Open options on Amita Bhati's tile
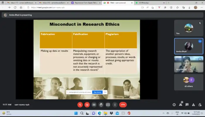This screenshot has width=205, height=117. 200,41
